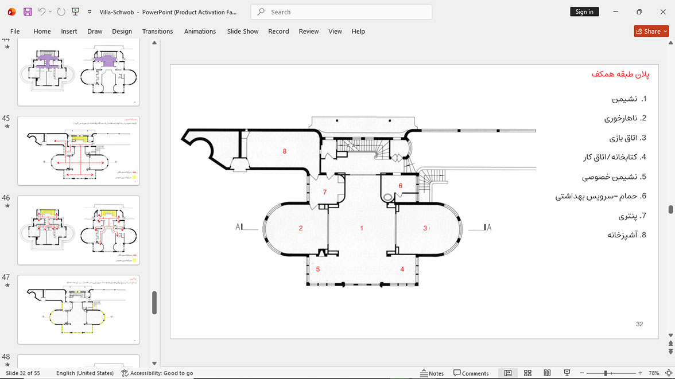Click the Save icon in title bar
The width and height of the screenshot is (675, 379).
coord(28,12)
